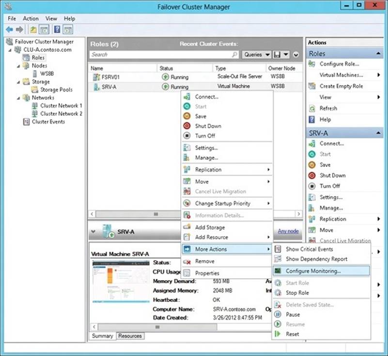
Task: Click the Properties icon in the context menu
Action: click(x=187, y=273)
